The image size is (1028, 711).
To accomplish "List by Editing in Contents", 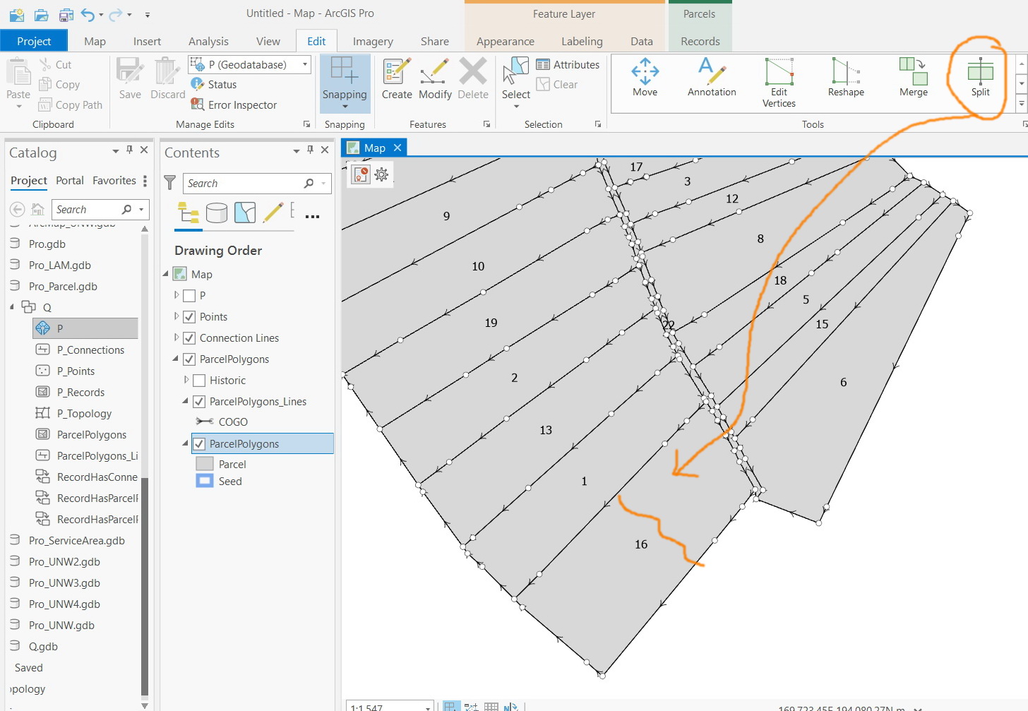I will 273,213.
